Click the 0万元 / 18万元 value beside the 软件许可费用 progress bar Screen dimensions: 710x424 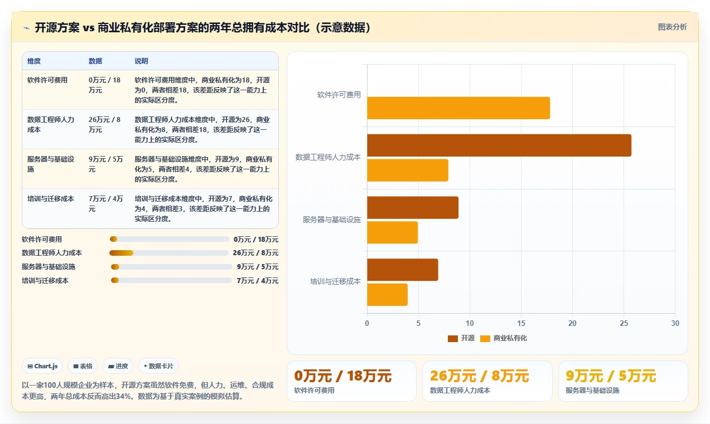pyautogui.click(x=256, y=240)
